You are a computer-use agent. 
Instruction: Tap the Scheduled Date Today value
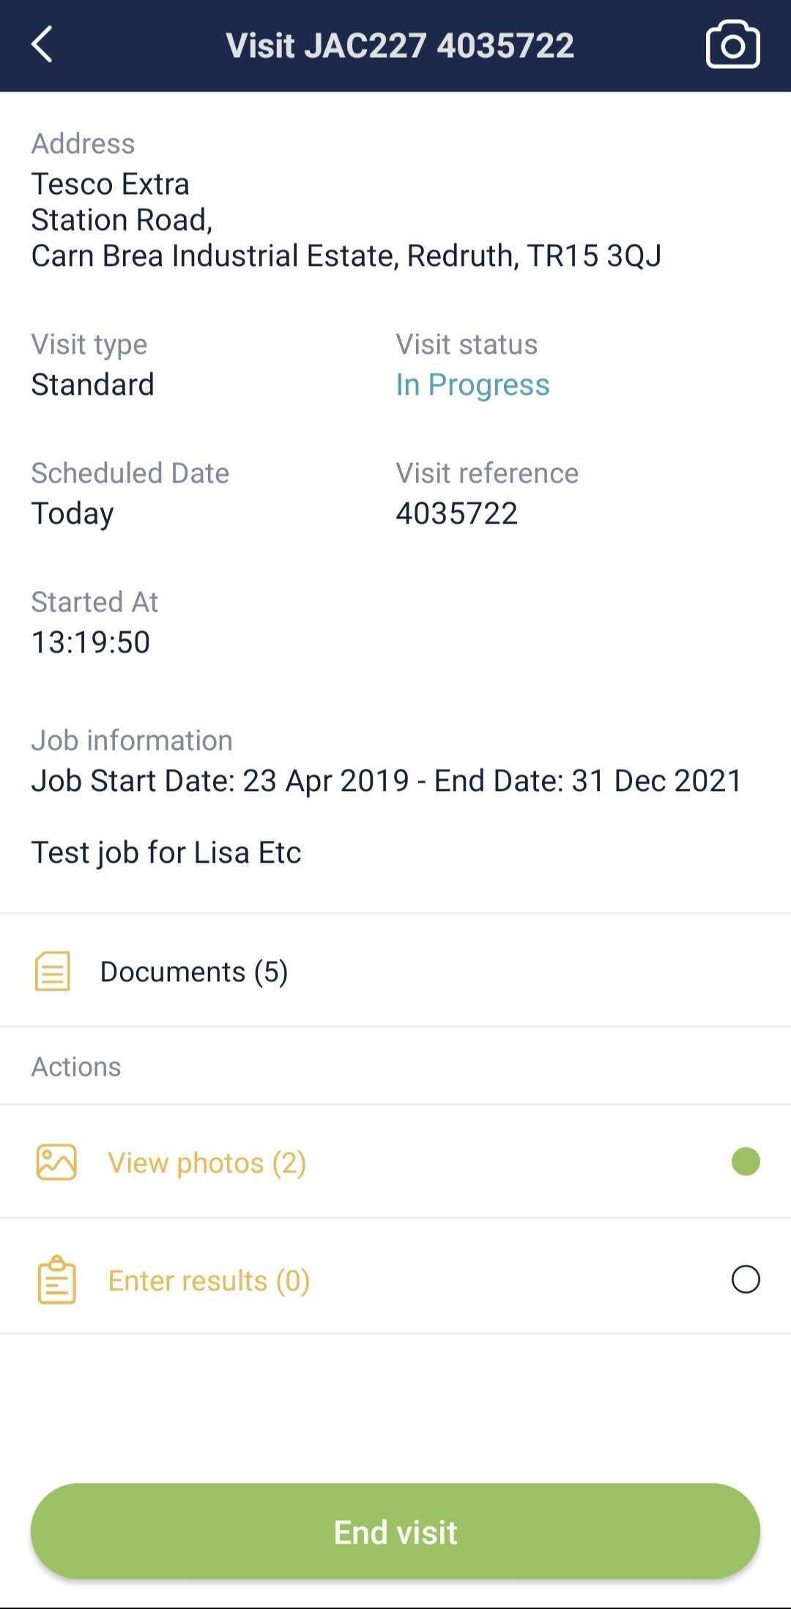coord(73,513)
